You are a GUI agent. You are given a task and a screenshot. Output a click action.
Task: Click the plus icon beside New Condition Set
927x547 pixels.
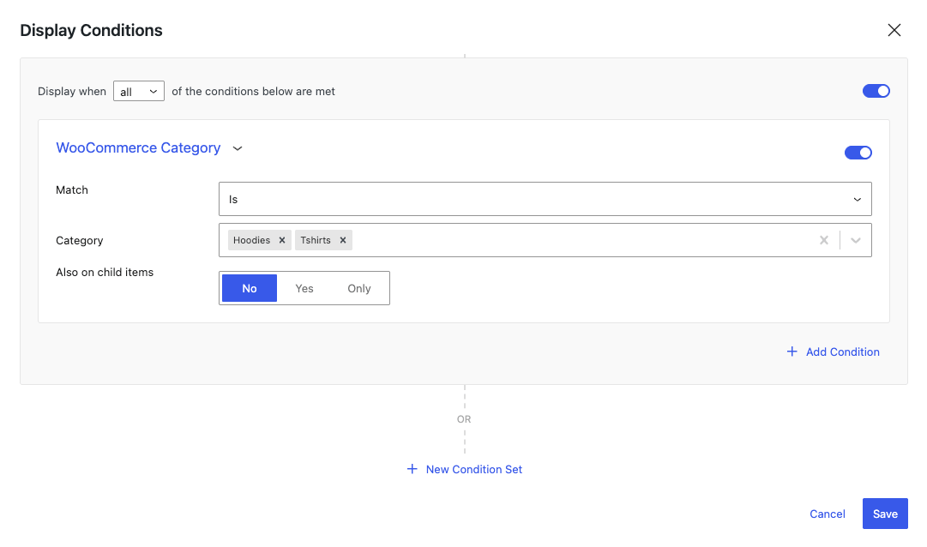[x=412, y=469]
